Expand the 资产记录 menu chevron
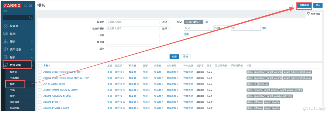 pyautogui.click(x=32, y=50)
